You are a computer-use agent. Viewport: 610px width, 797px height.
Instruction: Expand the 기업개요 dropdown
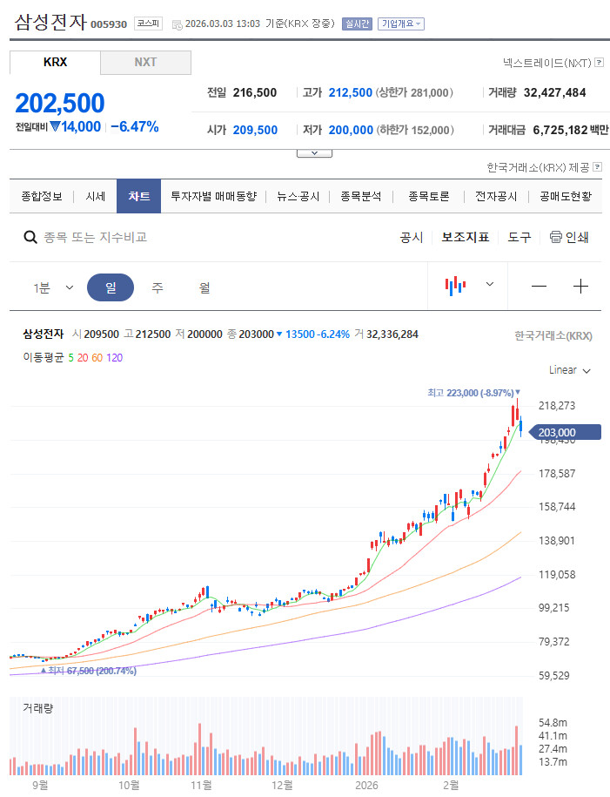click(x=401, y=24)
